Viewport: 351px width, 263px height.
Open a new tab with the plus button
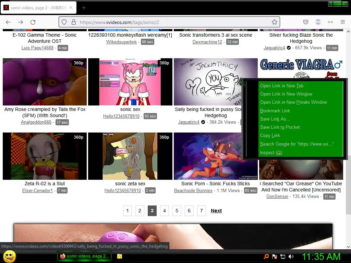(x=84, y=8)
